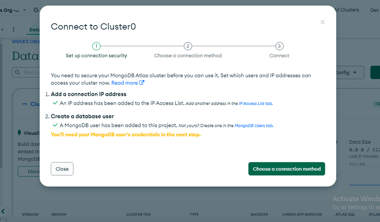380x222 pixels.
Task: Expand the Config dropdown arrow
Action: (355, 73)
